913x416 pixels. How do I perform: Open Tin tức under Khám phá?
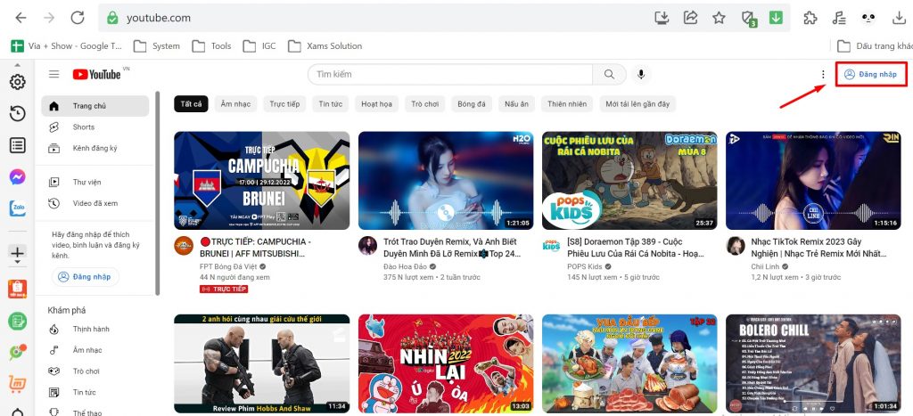[95, 392]
